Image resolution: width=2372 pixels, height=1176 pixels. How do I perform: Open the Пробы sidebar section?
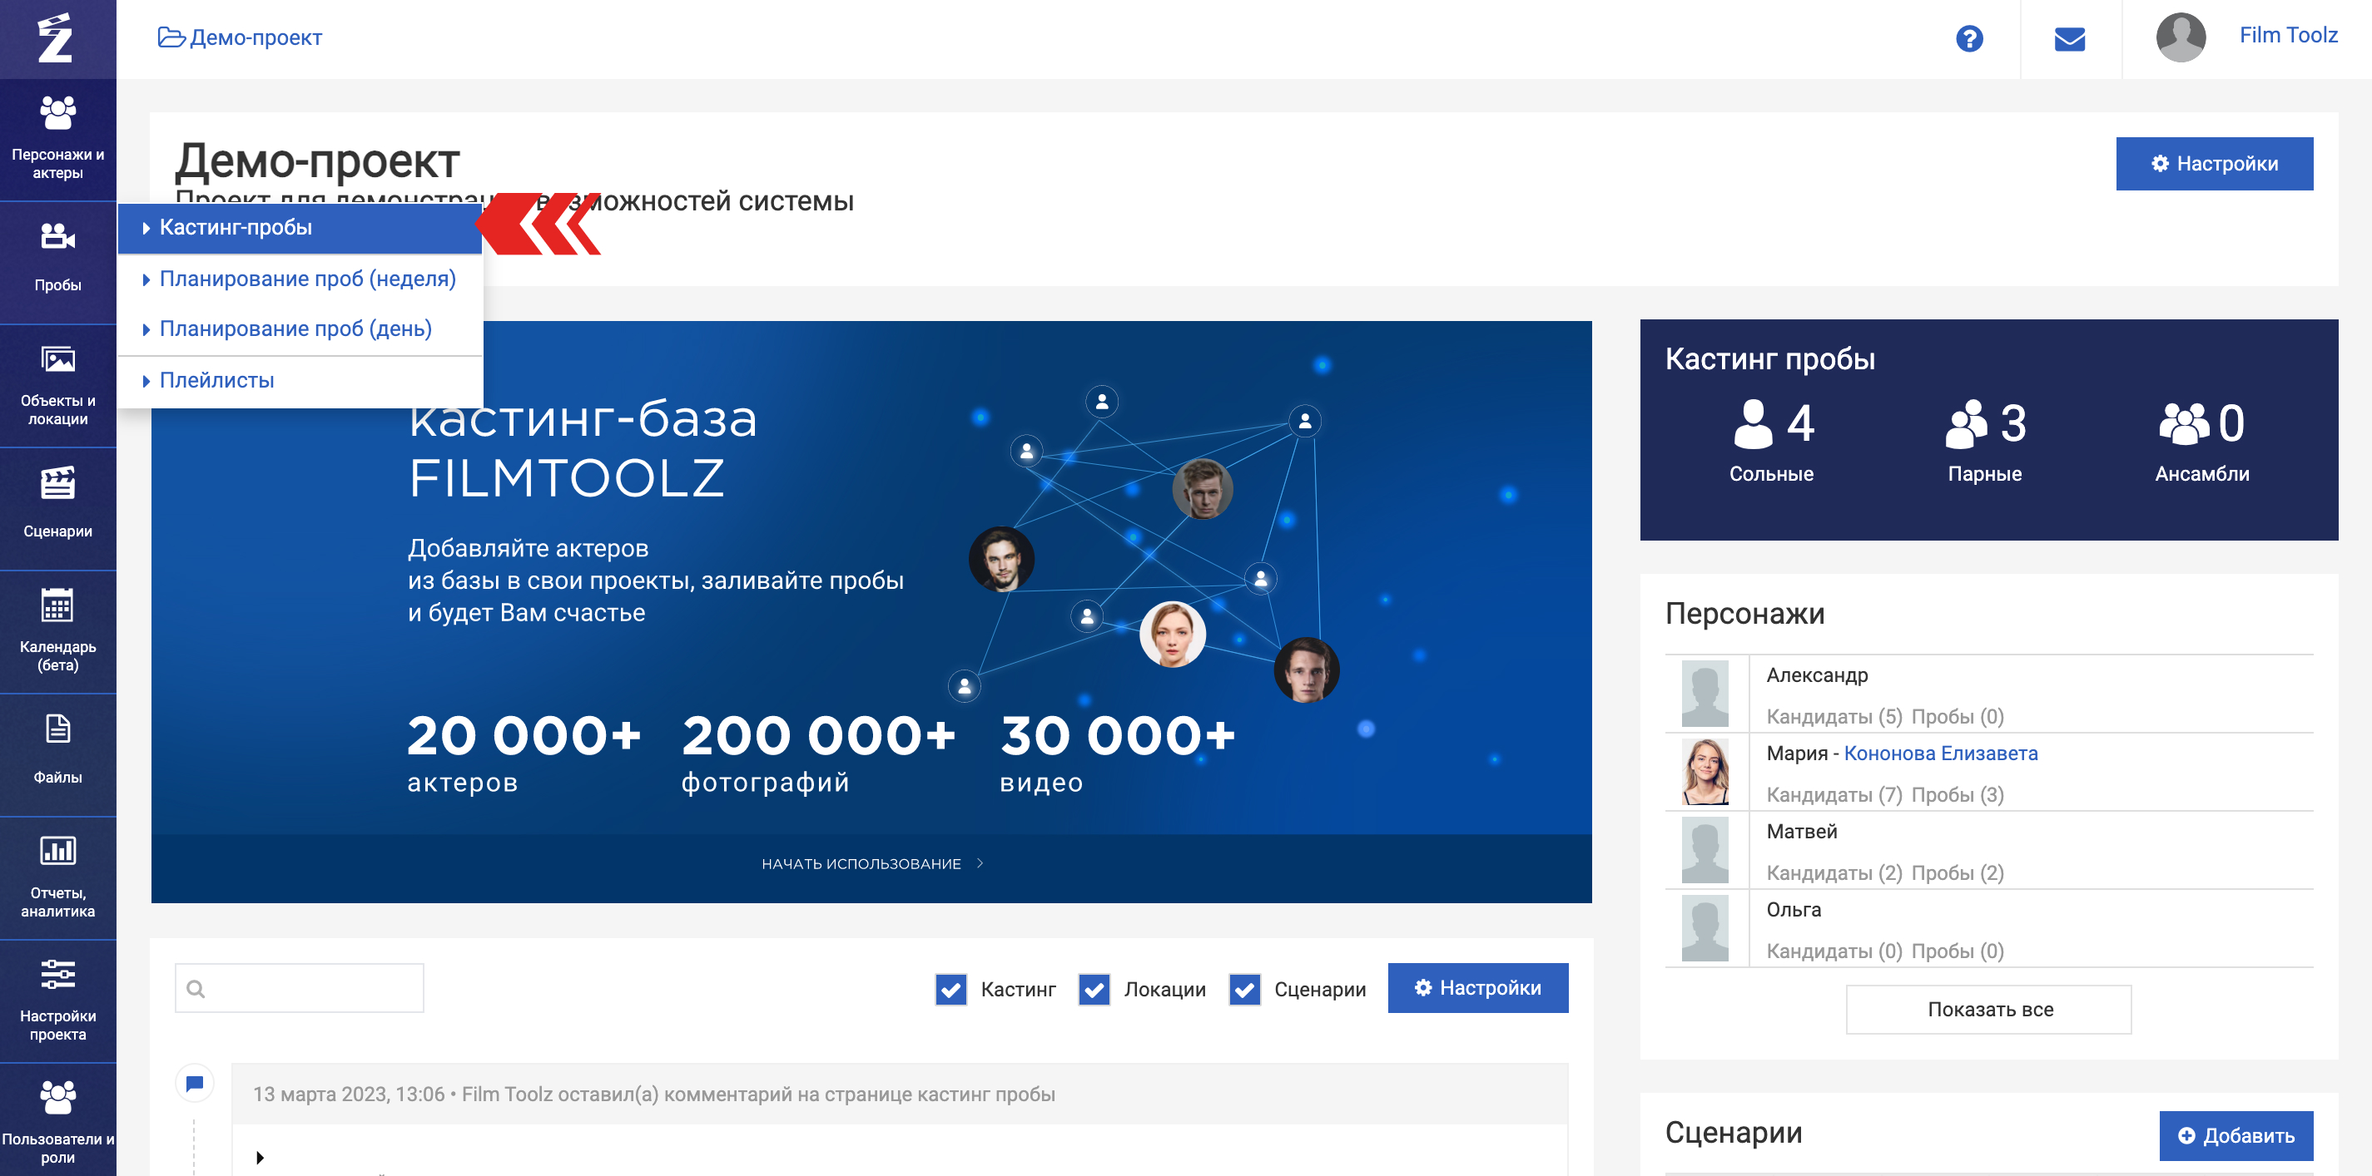coord(58,262)
